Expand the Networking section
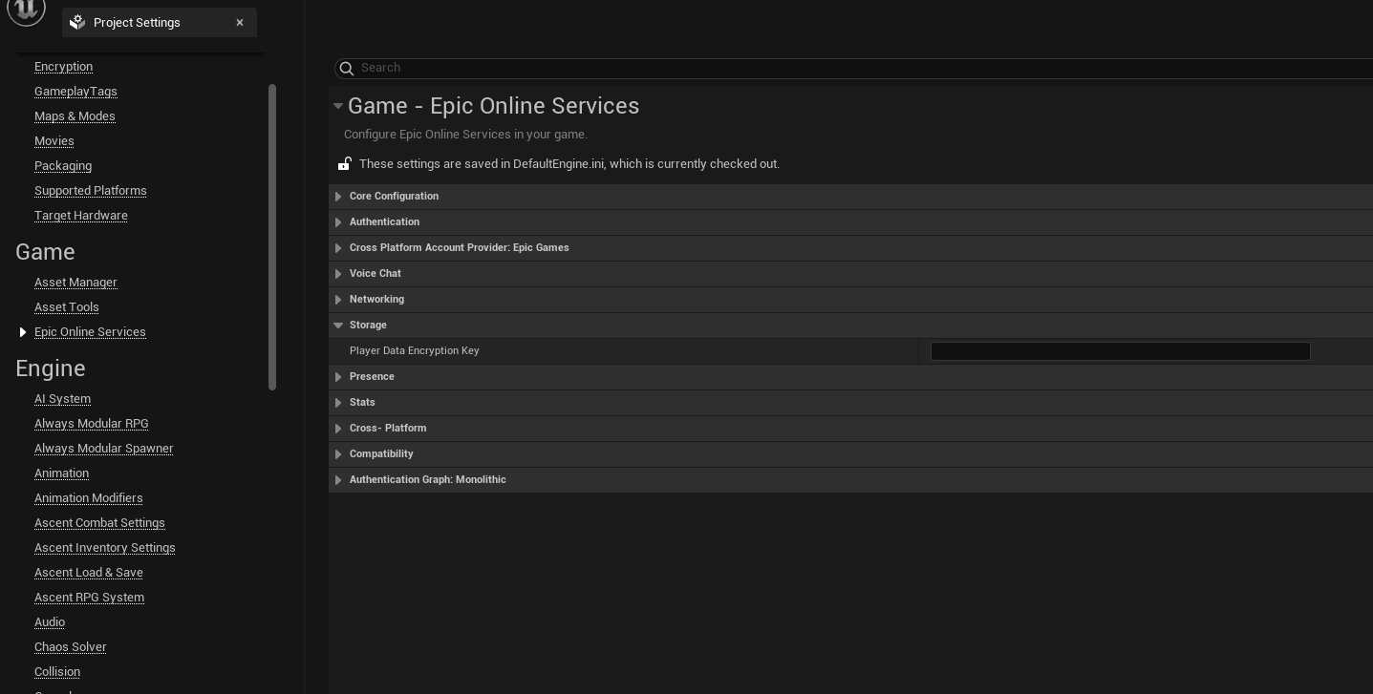This screenshot has width=1373, height=694. [x=338, y=300]
